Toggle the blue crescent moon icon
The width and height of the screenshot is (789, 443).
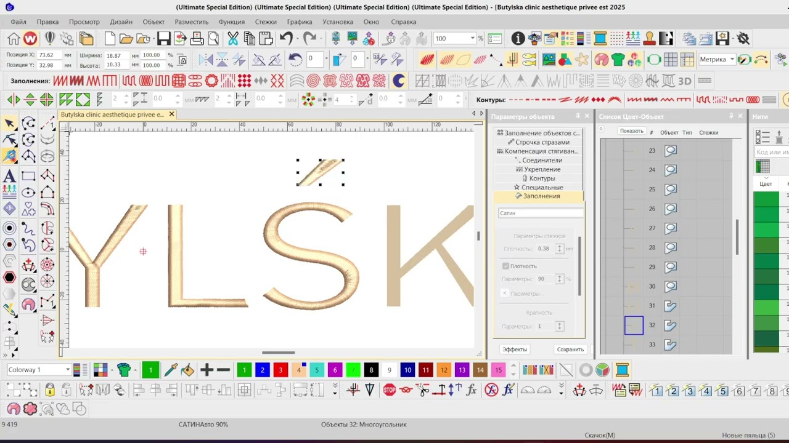pos(399,81)
